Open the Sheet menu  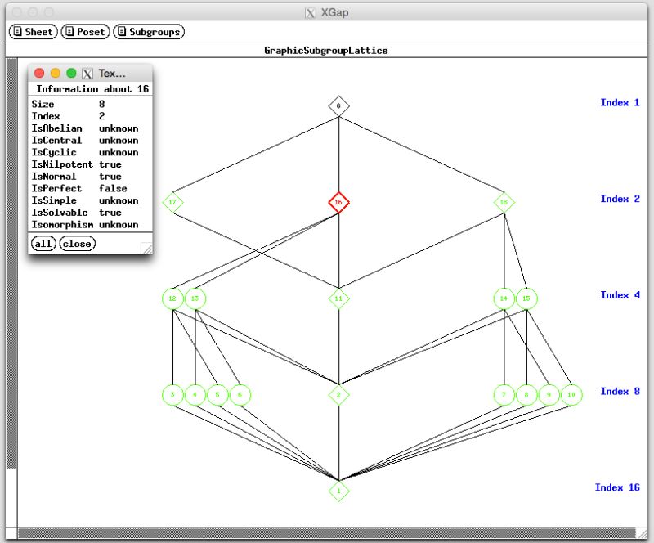click(33, 31)
